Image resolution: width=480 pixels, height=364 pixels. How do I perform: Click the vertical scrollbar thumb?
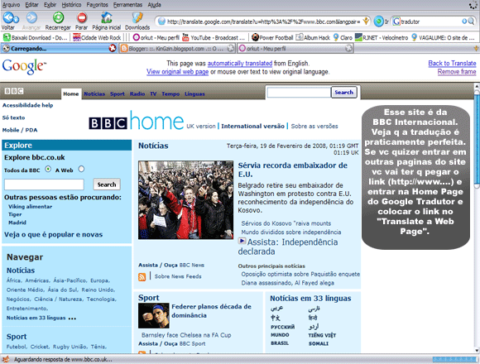[x=477, y=139]
